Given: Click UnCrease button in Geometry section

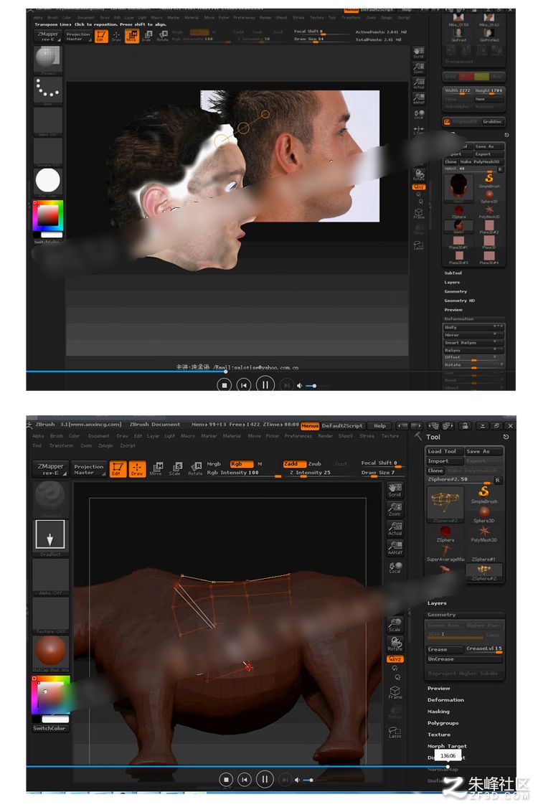Looking at the screenshot, I should (x=464, y=659).
